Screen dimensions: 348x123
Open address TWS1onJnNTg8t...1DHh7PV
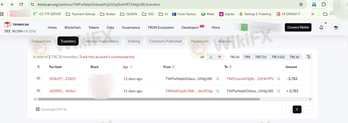(250, 79)
